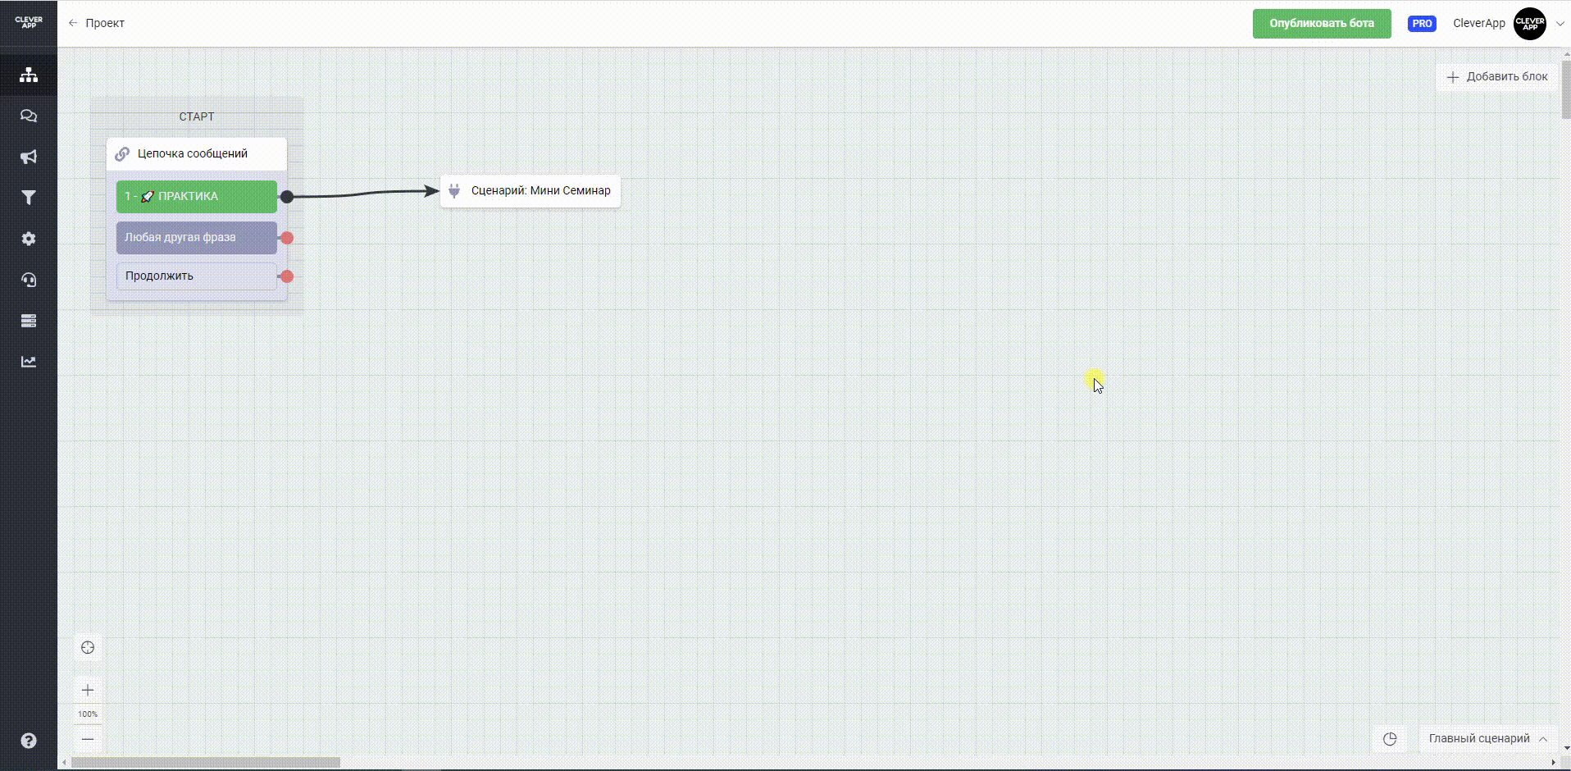This screenshot has height=771, width=1571.
Task: Open the funnel filter icon in sidebar
Action: 29,198
